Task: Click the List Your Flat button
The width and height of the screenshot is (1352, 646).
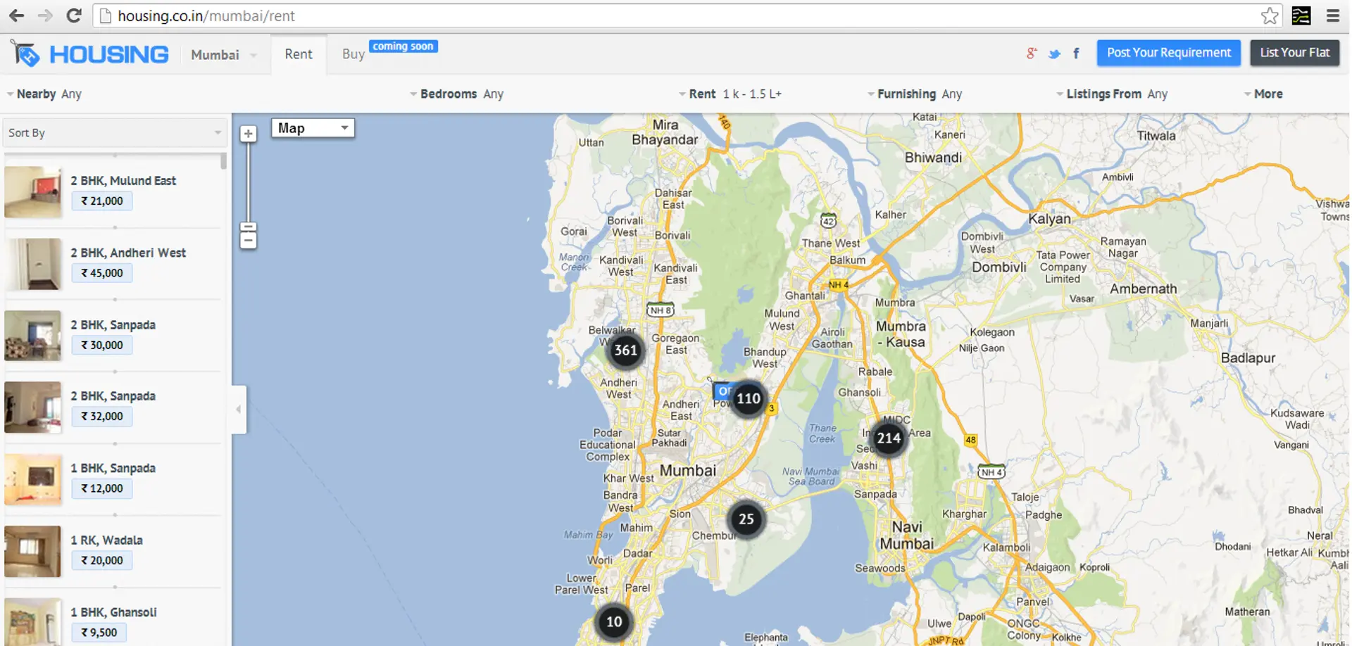Action: (1295, 53)
